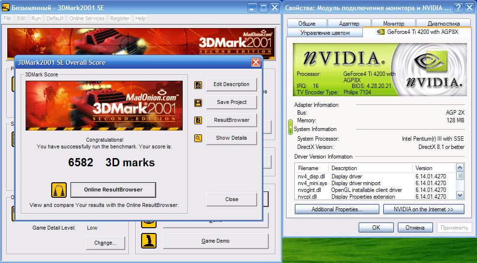The image size is (477, 263).
Task: Click the Edit Description button
Action: [231, 84]
